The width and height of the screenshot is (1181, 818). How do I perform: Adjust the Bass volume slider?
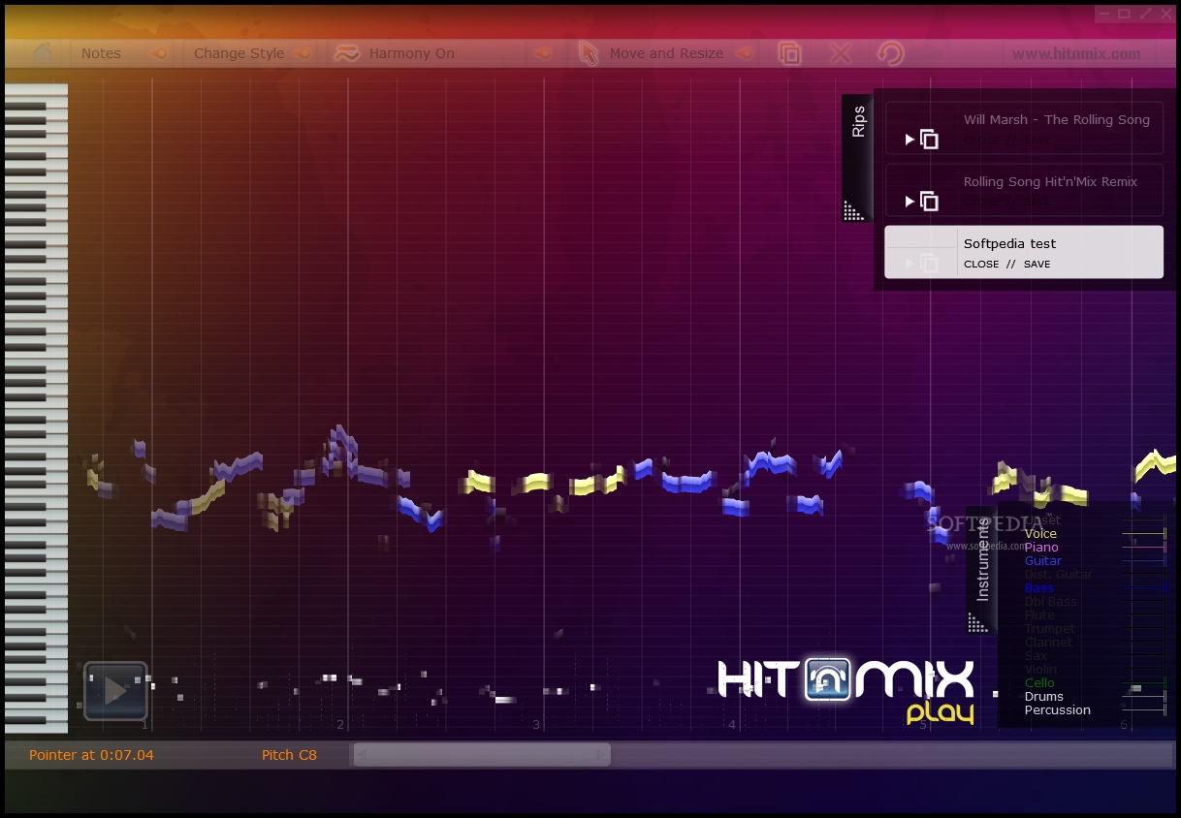point(1144,588)
